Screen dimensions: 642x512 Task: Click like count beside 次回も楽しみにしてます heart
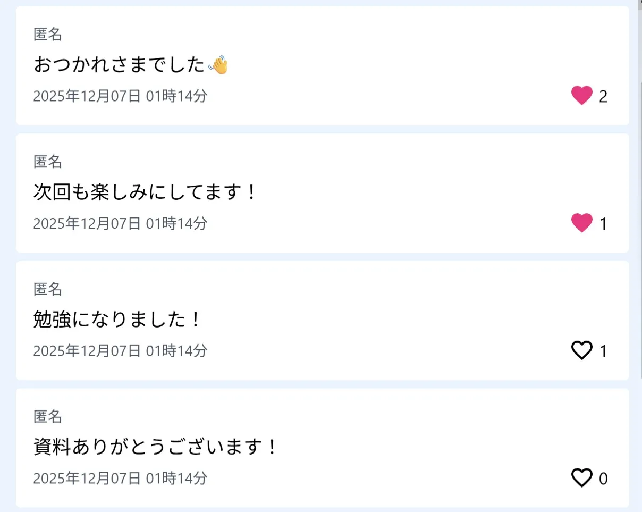[603, 224]
